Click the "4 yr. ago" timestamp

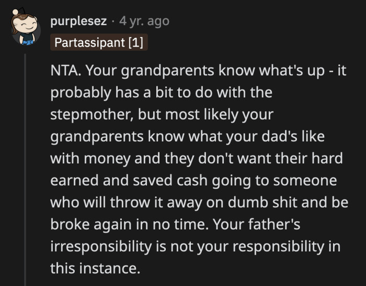point(144,21)
